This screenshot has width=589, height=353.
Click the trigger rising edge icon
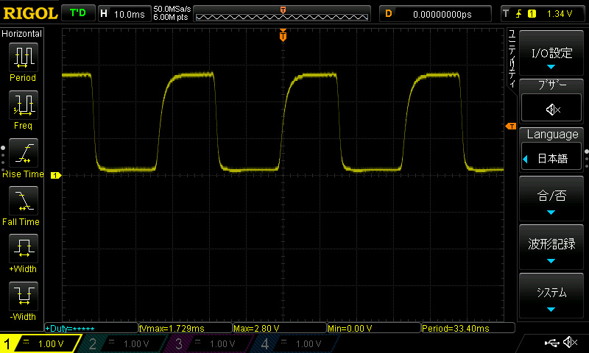(x=519, y=14)
